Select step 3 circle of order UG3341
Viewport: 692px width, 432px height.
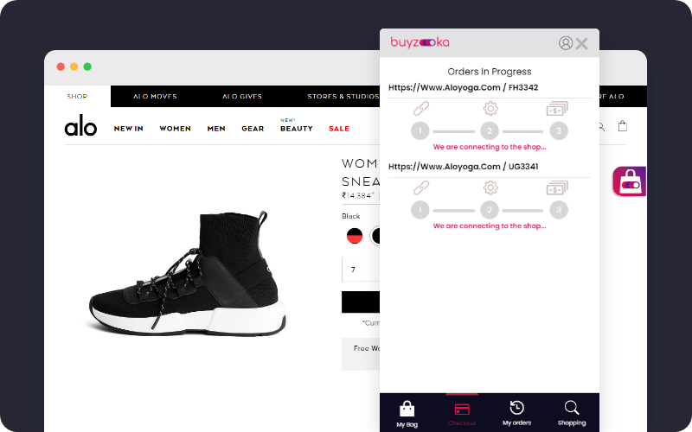(x=559, y=210)
